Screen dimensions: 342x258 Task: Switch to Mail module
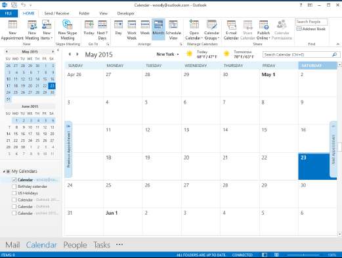tap(12, 245)
